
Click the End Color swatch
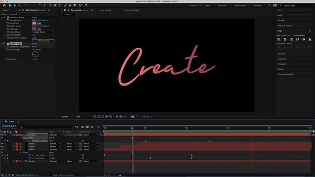34,29
